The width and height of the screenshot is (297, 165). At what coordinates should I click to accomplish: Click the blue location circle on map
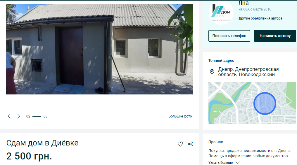point(265,103)
